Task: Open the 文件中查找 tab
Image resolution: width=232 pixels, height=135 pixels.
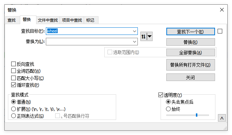Action: [48, 20]
